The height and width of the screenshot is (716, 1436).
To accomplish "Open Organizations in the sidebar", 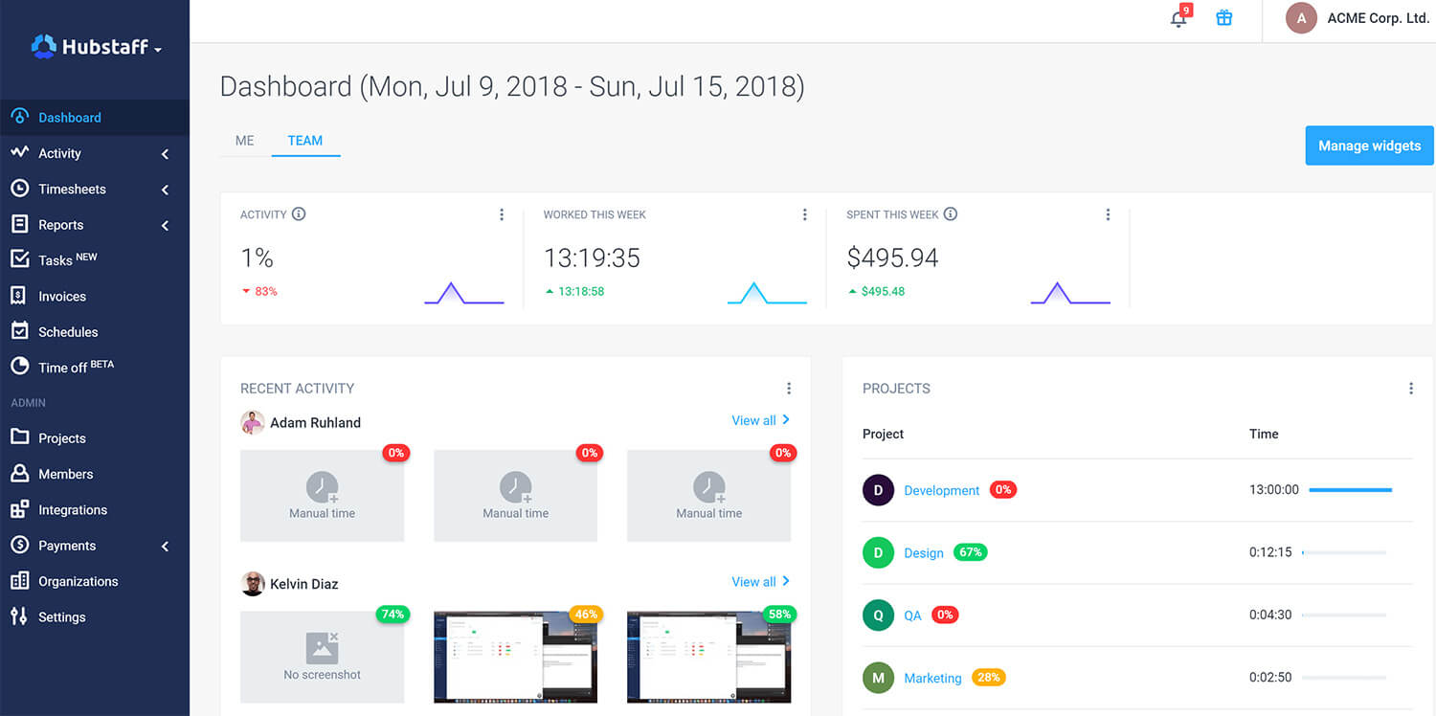I will tap(79, 581).
